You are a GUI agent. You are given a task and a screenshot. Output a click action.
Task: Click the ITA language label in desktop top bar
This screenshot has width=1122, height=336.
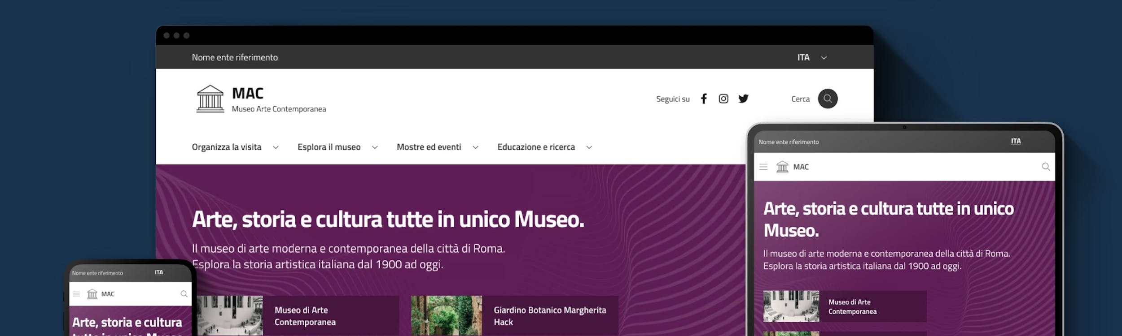pos(803,57)
